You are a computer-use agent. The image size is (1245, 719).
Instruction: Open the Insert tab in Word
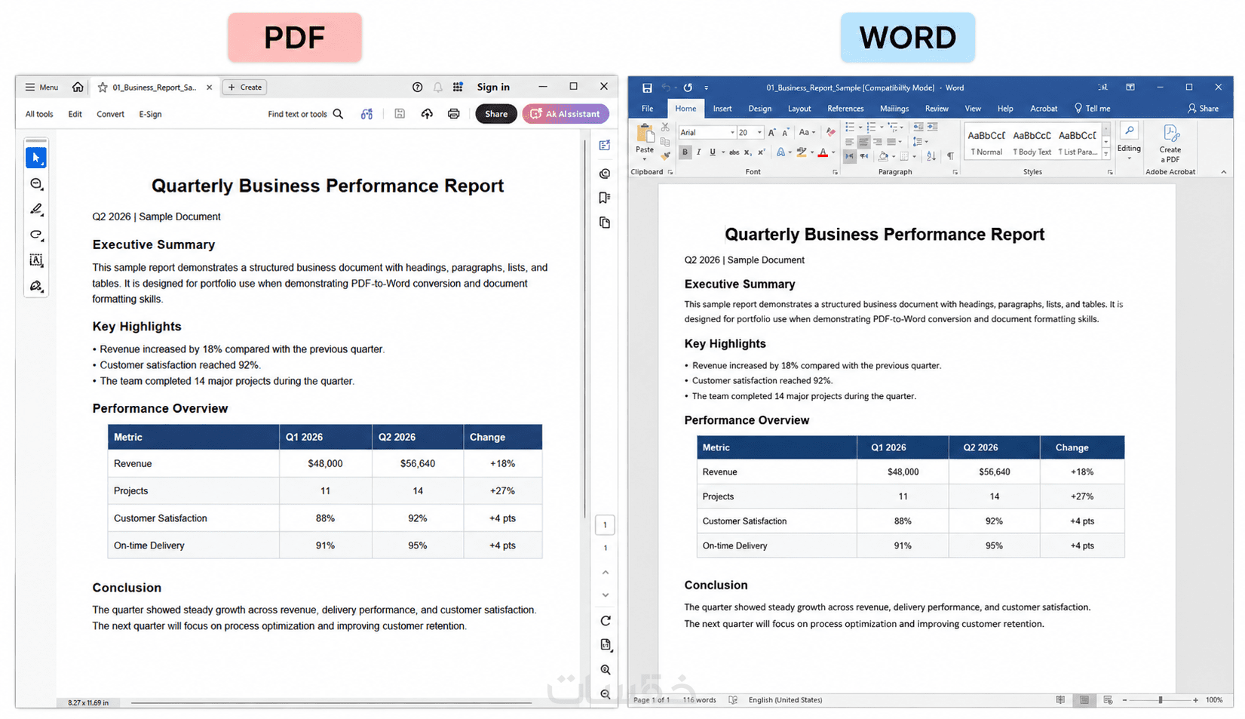click(x=722, y=109)
